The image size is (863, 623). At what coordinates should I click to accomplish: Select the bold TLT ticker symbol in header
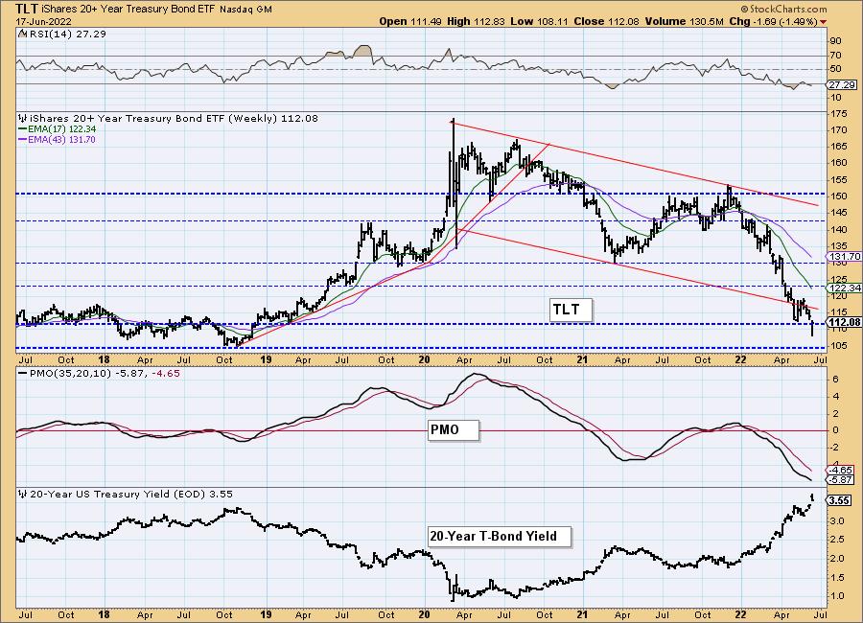tap(27, 9)
